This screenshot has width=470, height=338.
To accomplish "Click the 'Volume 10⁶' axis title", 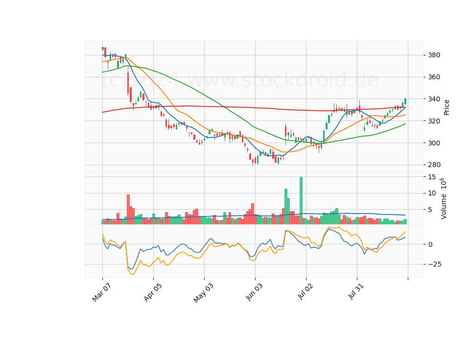I will click(x=444, y=198).
